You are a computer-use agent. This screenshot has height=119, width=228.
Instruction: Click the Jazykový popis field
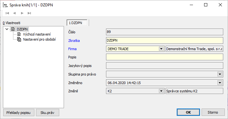(x=164, y=66)
